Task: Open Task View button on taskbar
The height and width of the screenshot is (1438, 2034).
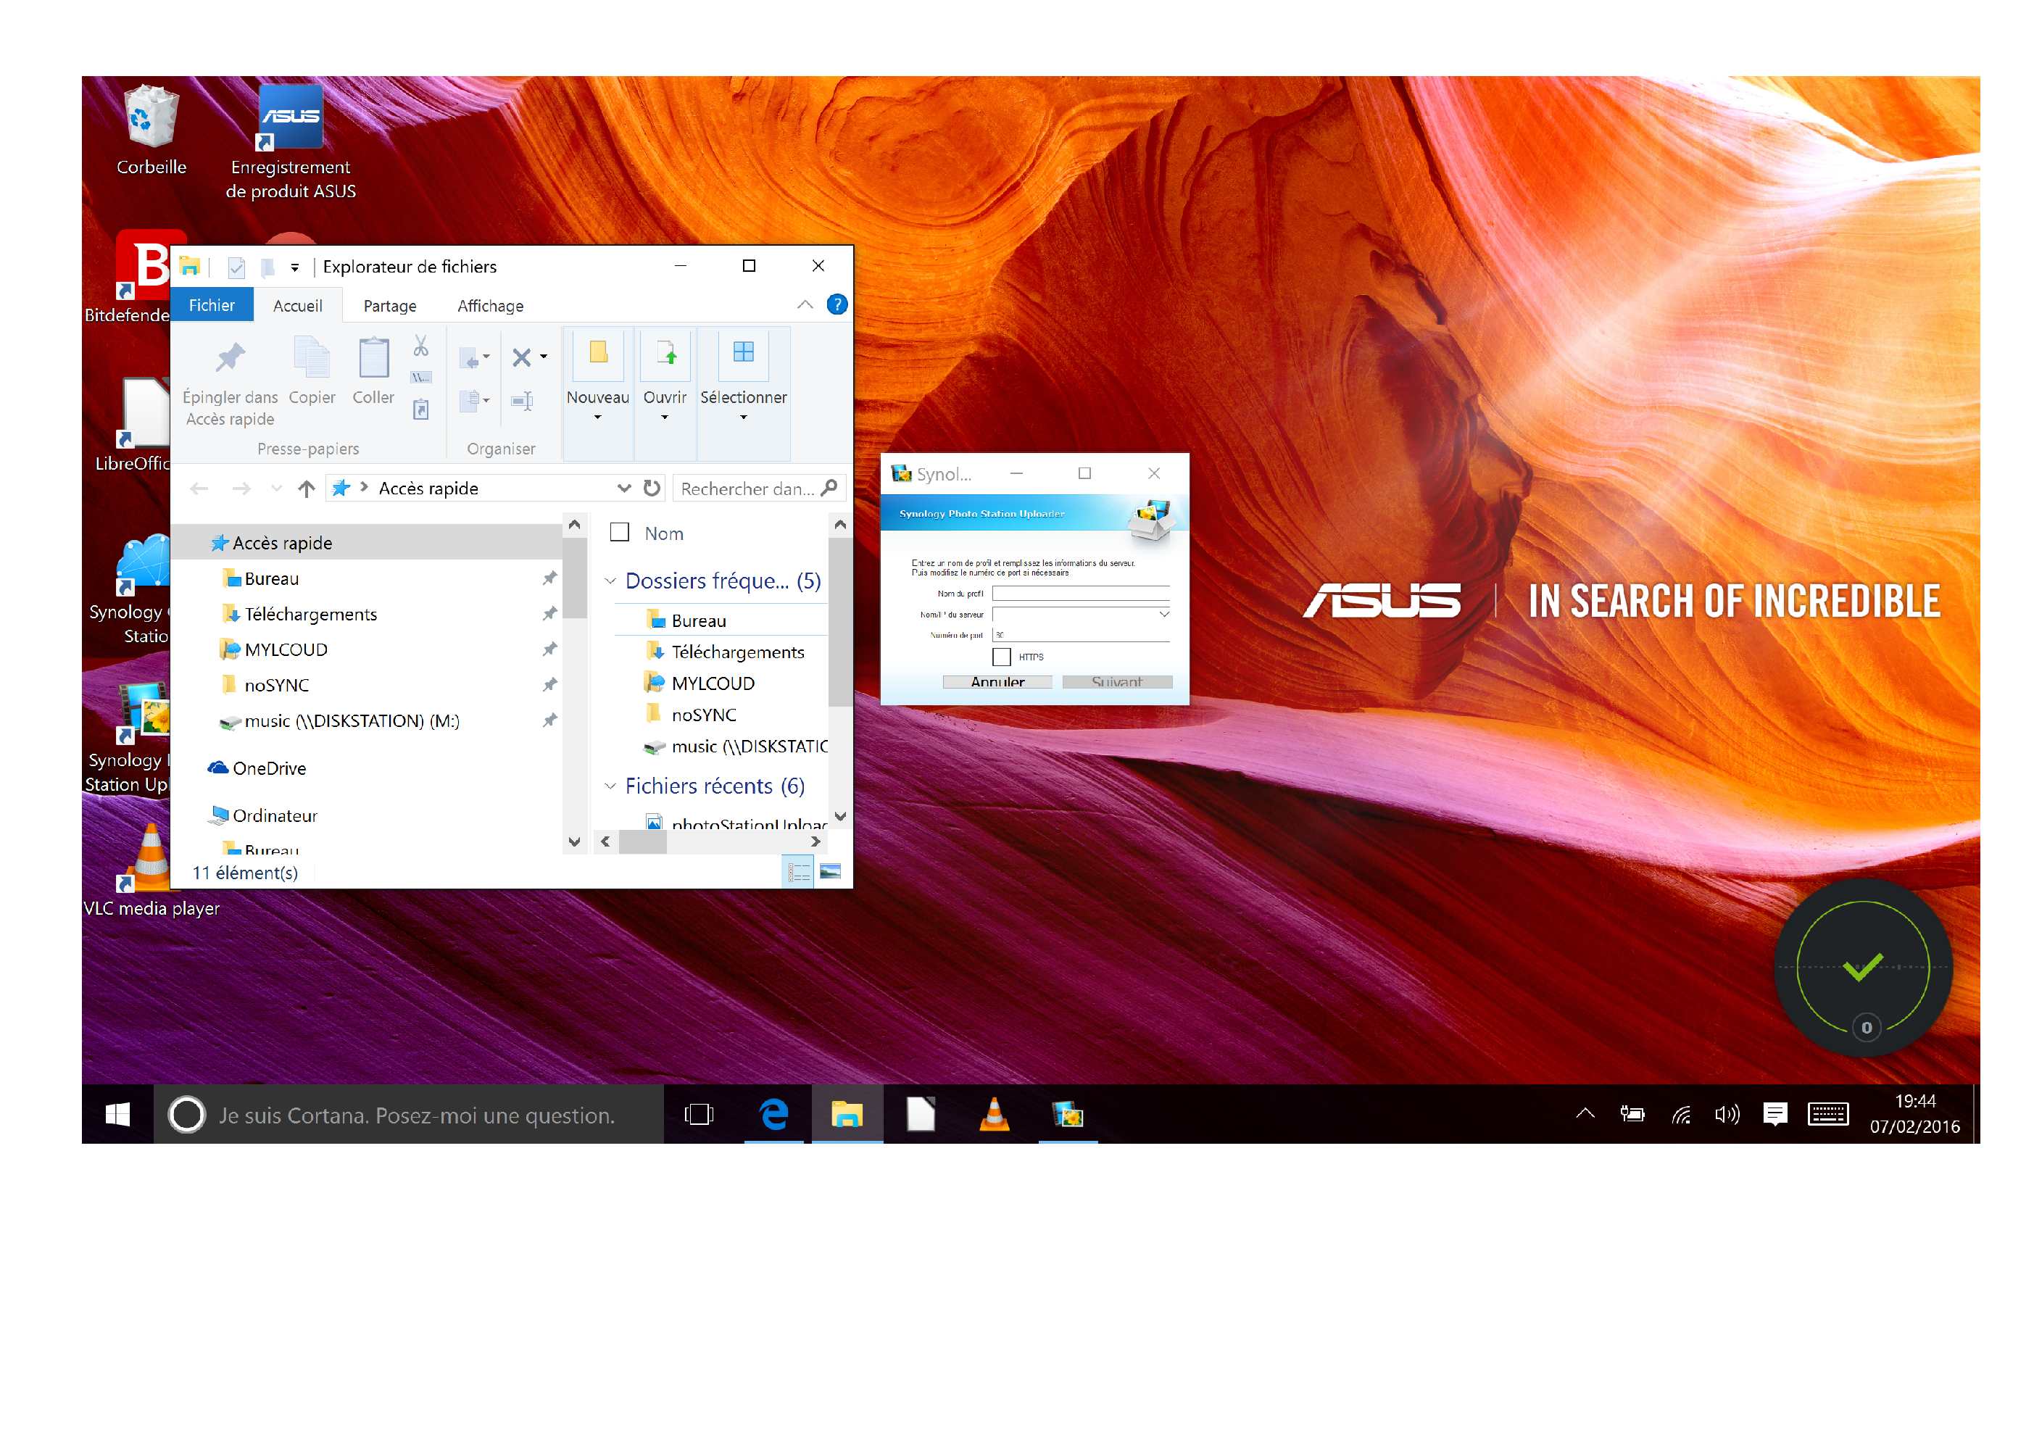Action: (699, 1115)
